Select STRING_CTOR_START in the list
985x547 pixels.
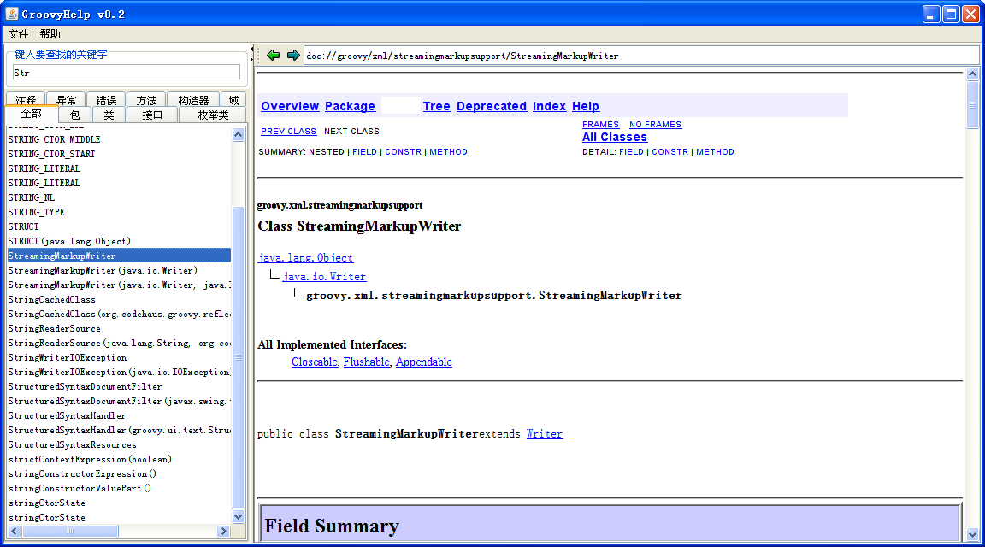[119, 154]
